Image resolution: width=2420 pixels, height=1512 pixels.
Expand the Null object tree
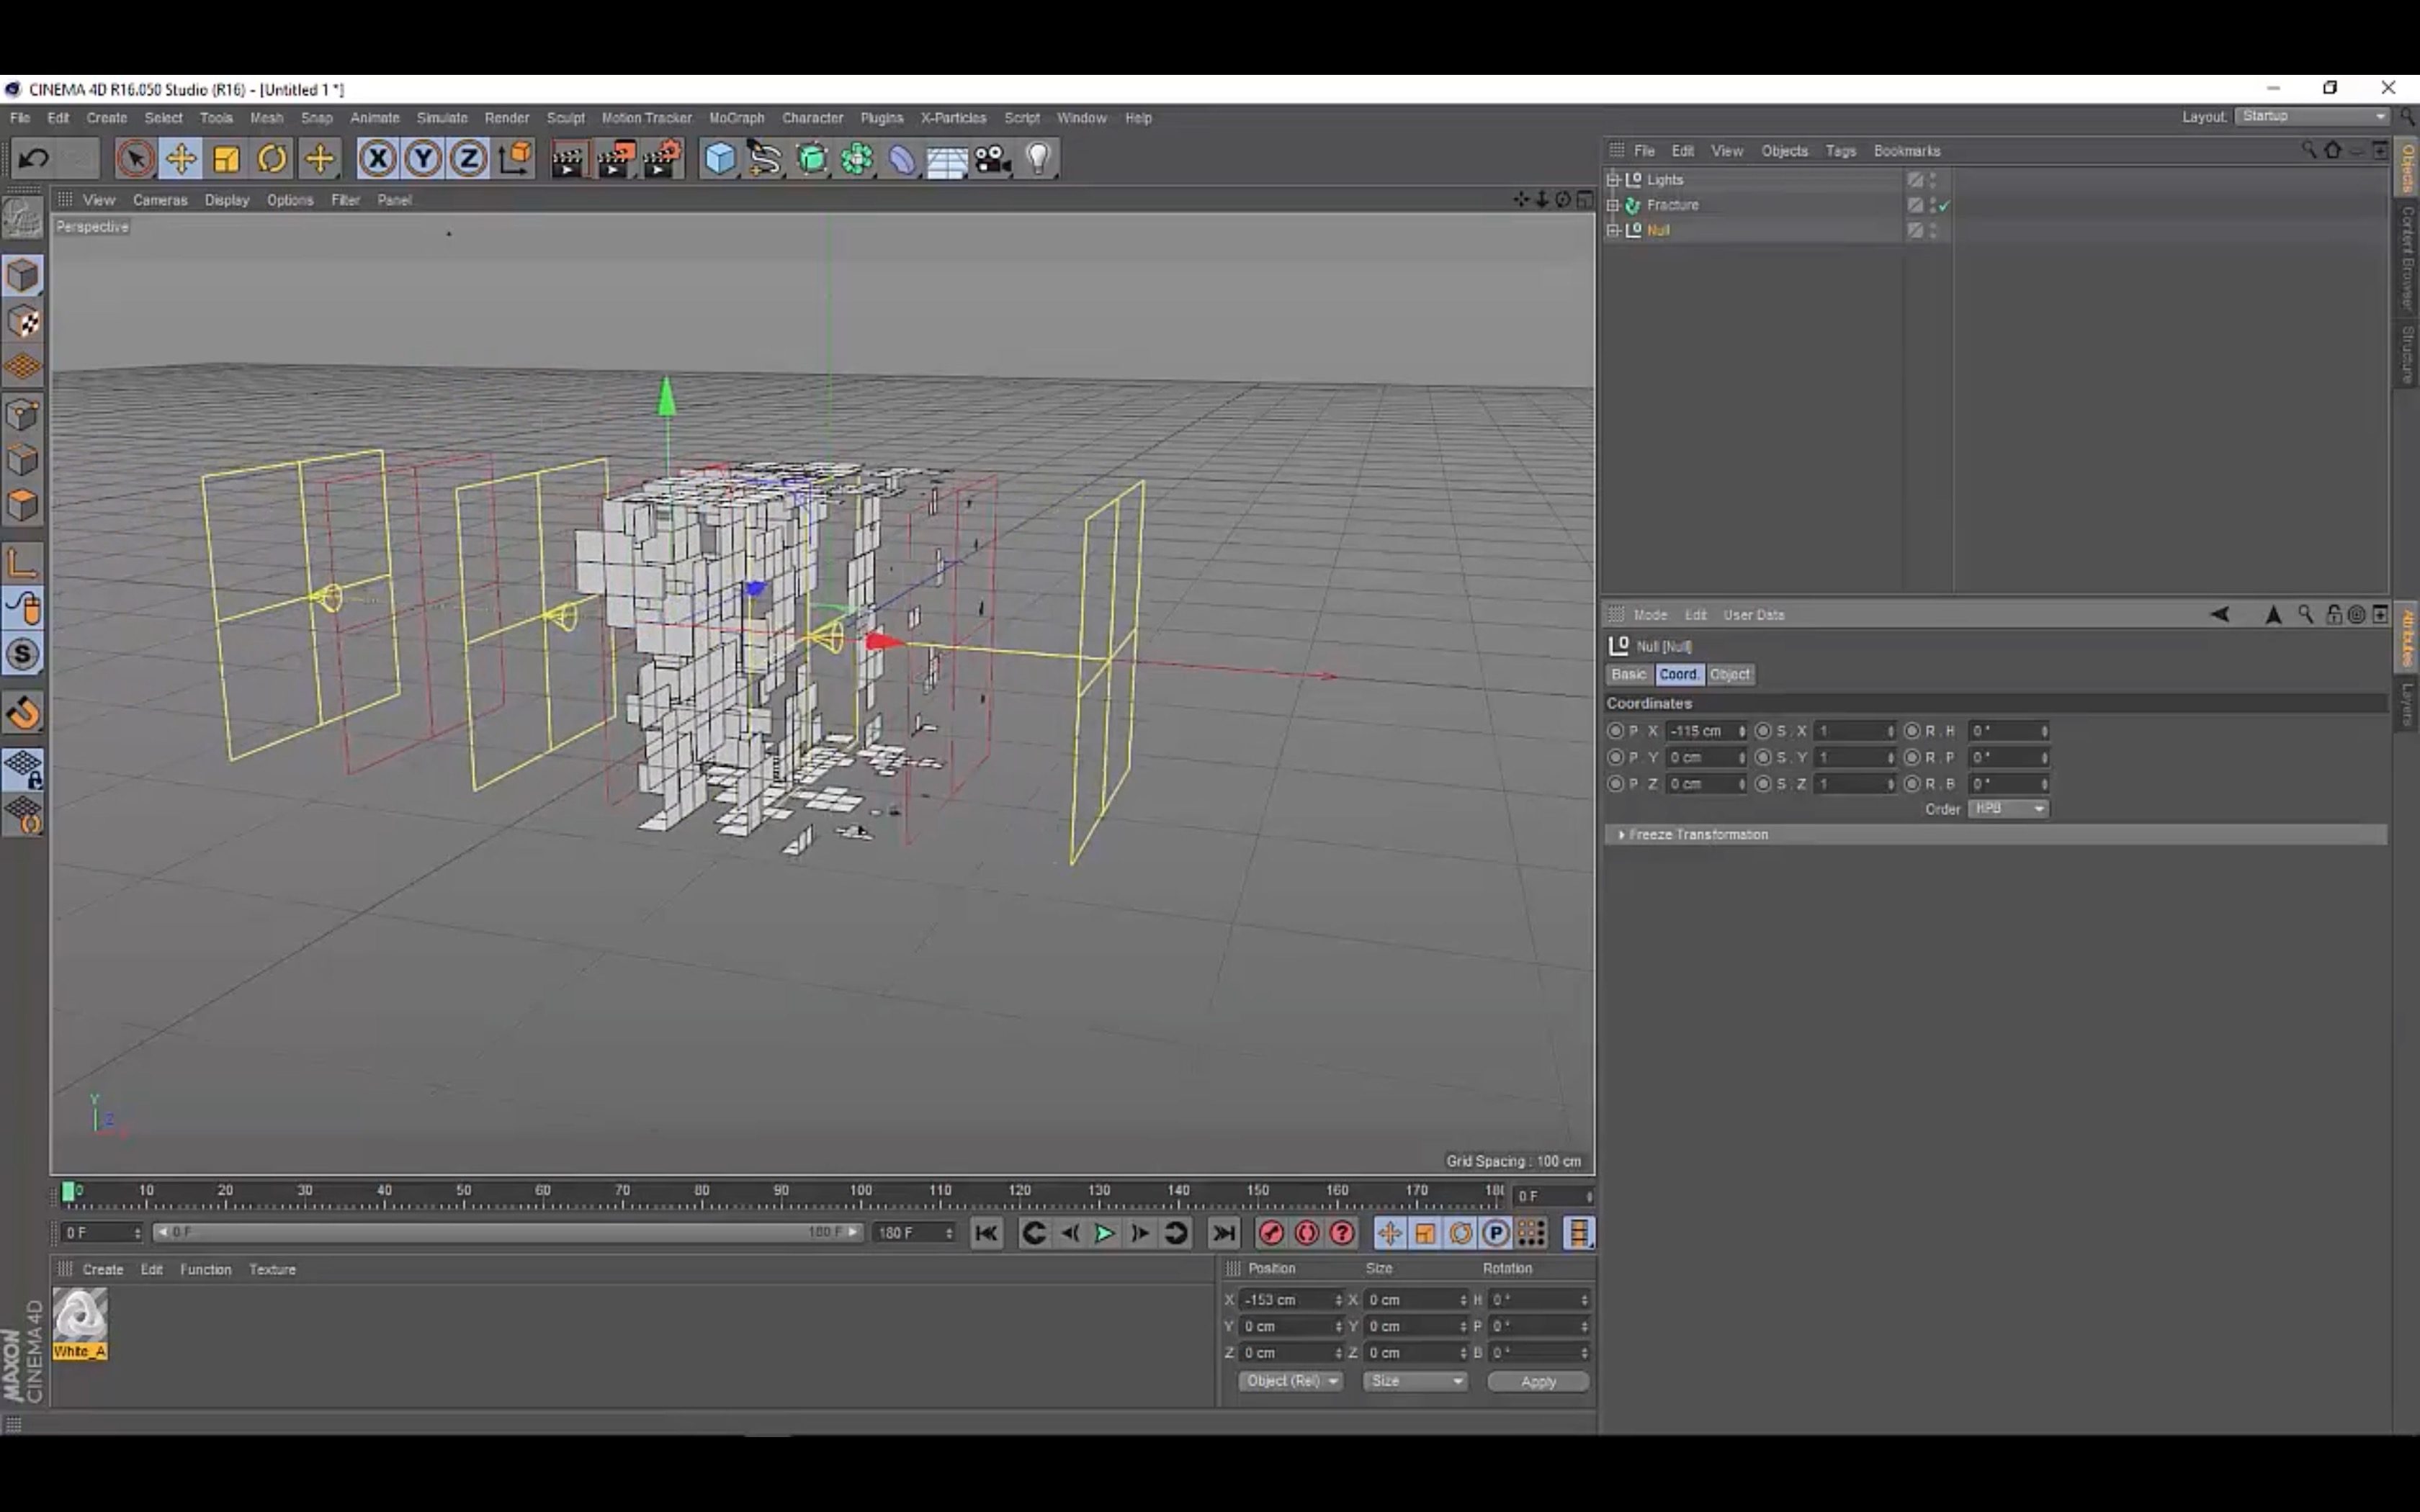1612,230
